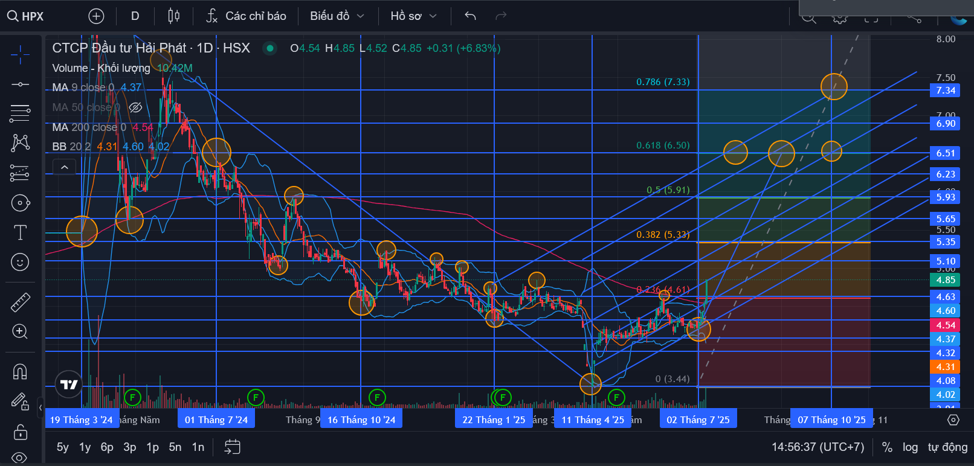Click F event marker near 16 Tháng 10 '24

[377, 397]
